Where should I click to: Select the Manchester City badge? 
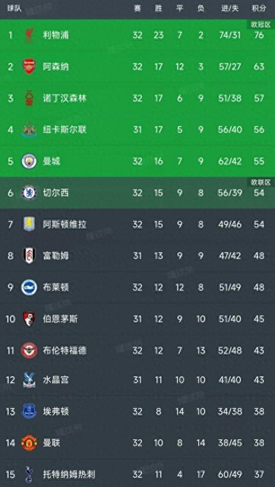click(29, 161)
